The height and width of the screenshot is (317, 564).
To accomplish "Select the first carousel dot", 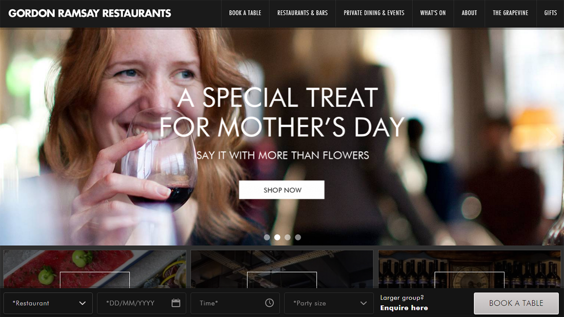I will (267, 237).
